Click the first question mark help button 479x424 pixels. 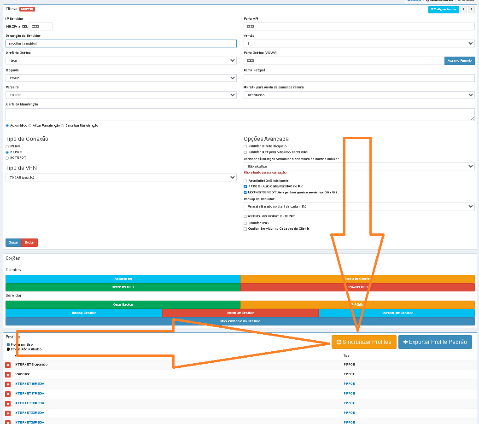pyautogui.click(x=463, y=9)
